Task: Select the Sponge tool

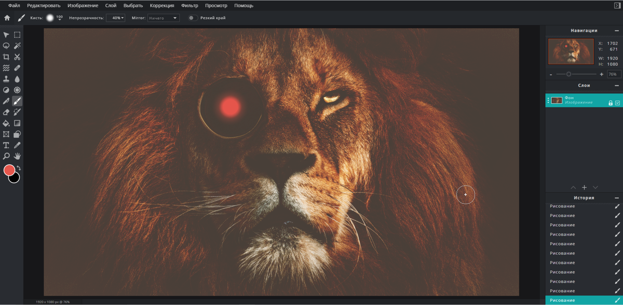Action: (x=17, y=90)
